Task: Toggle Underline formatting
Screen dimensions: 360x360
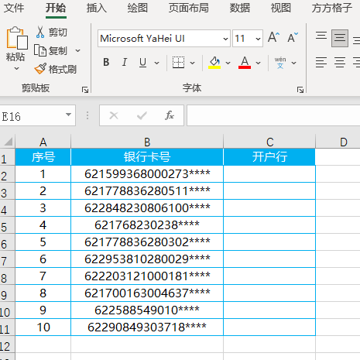Action: pyautogui.click(x=142, y=63)
